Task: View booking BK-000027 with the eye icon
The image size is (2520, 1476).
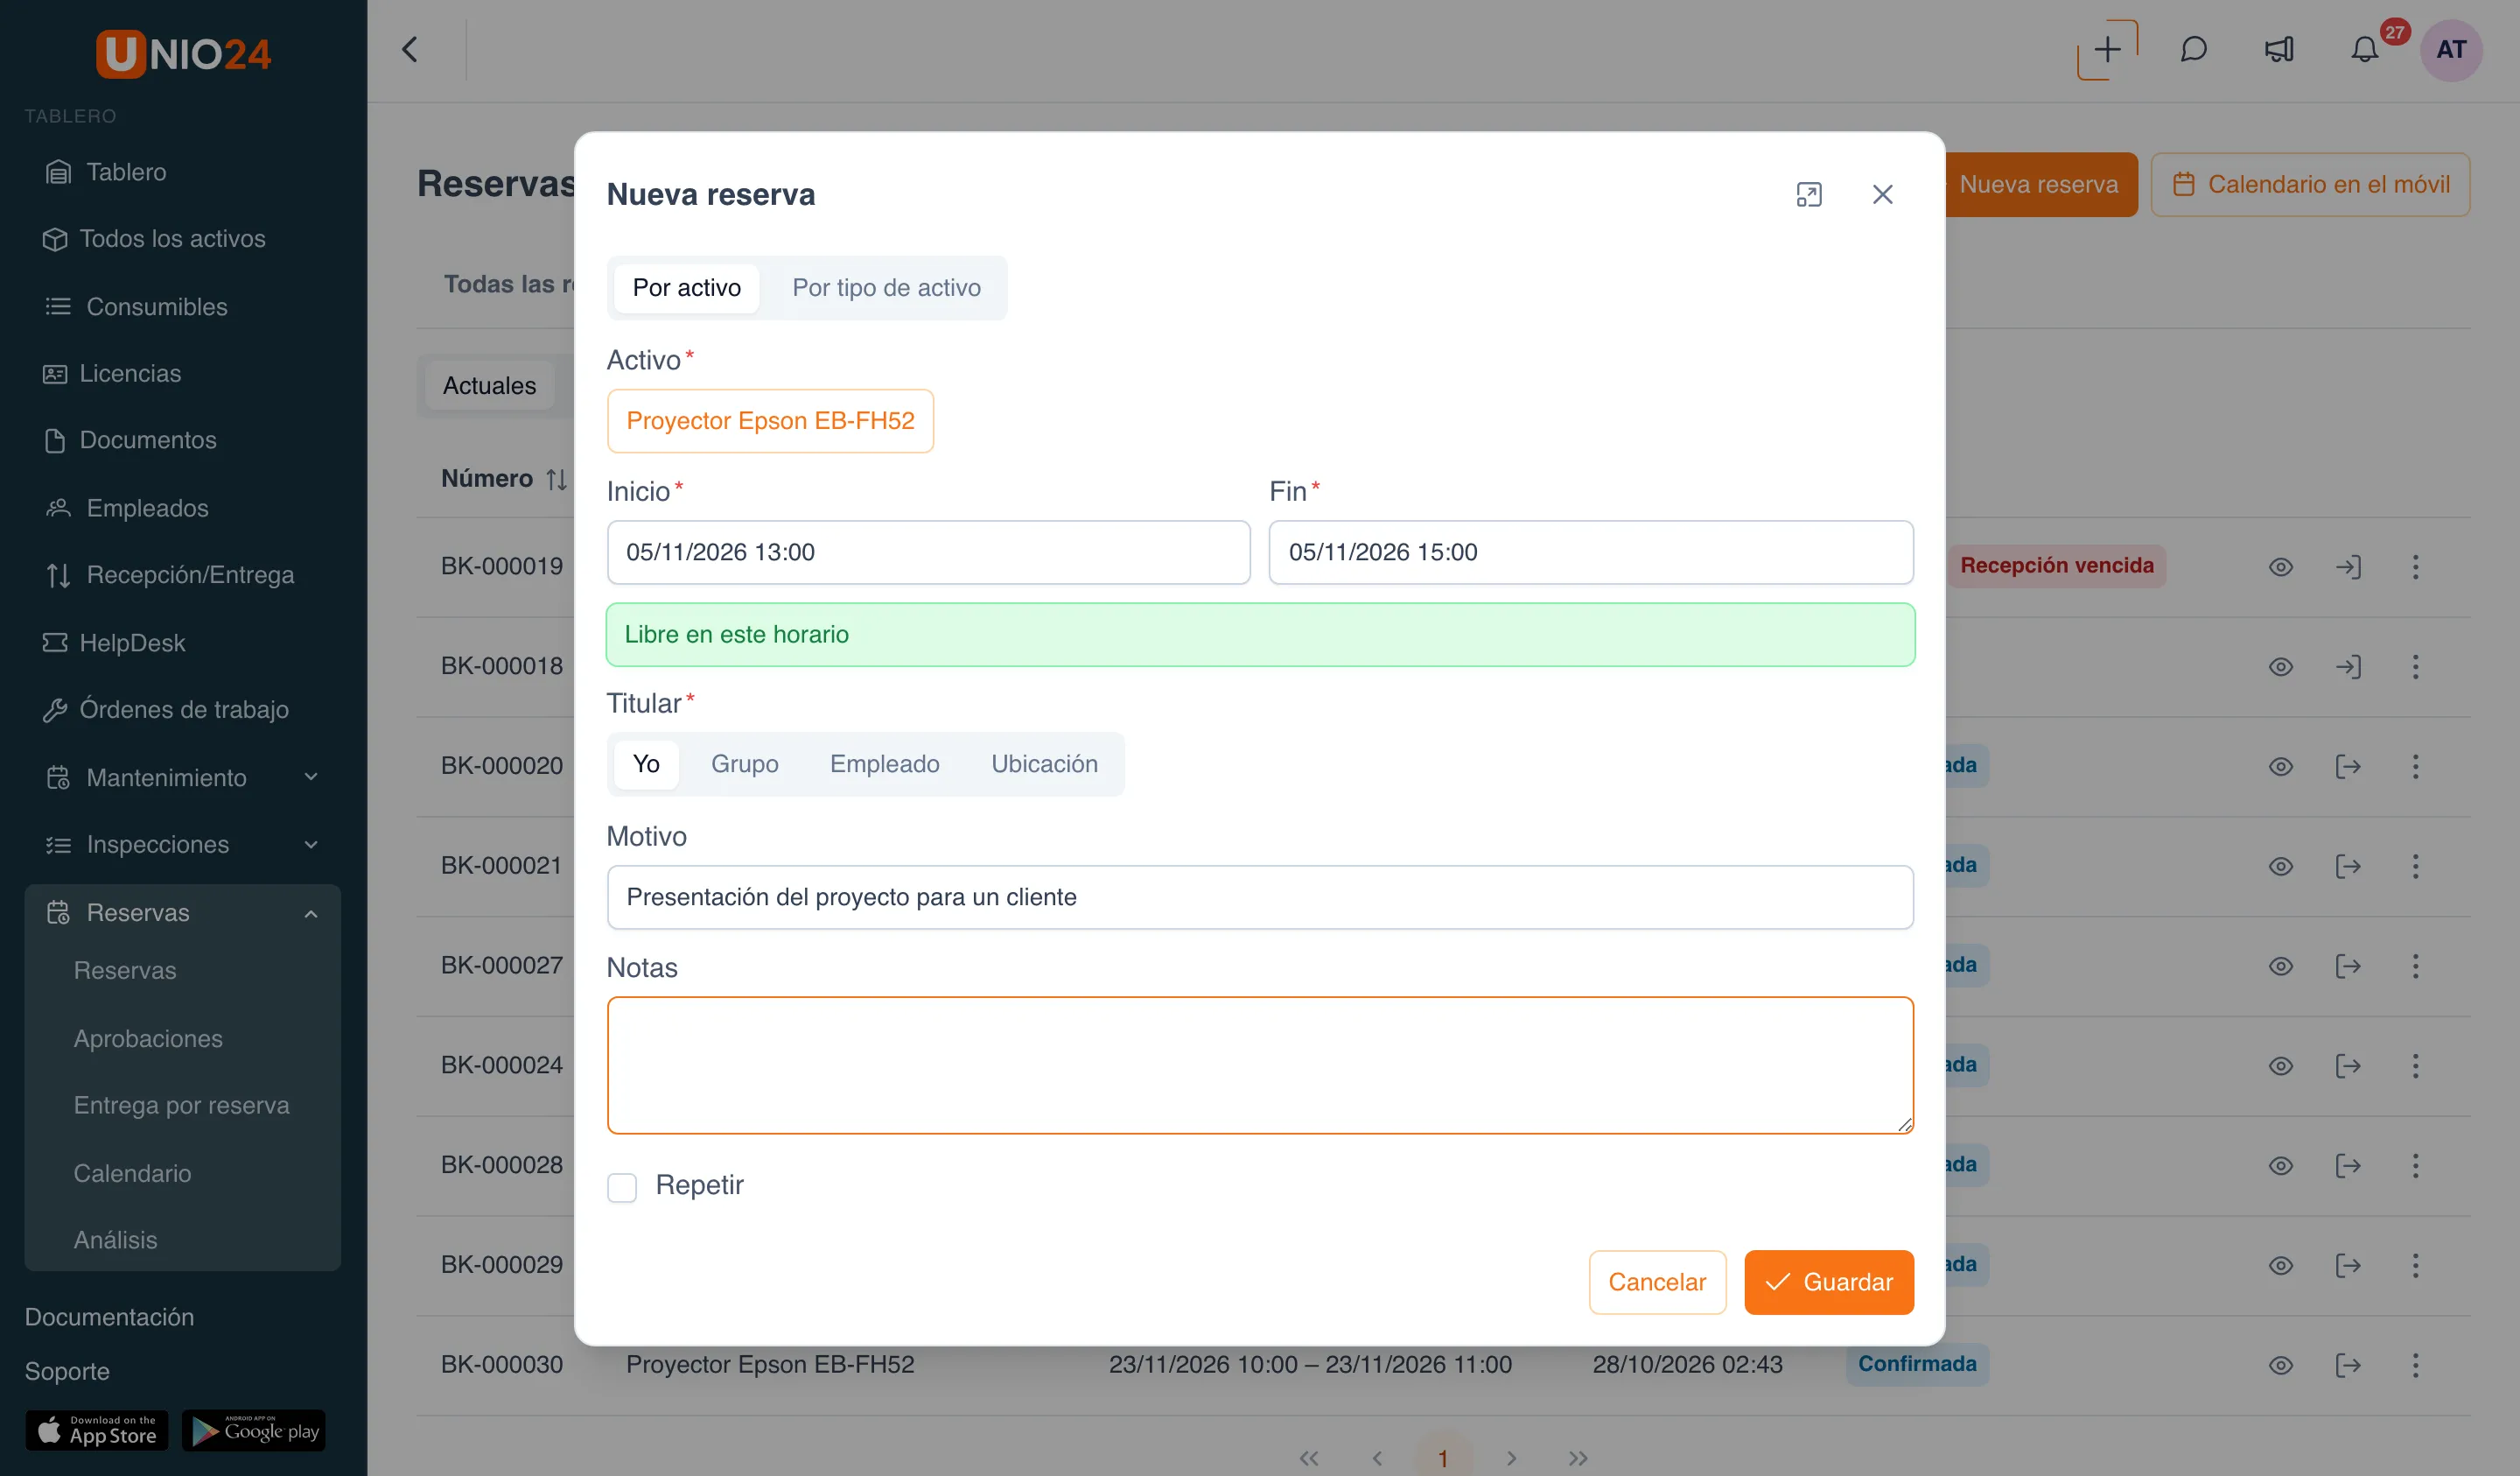Action: pyautogui.click(x=2280, y=966)
